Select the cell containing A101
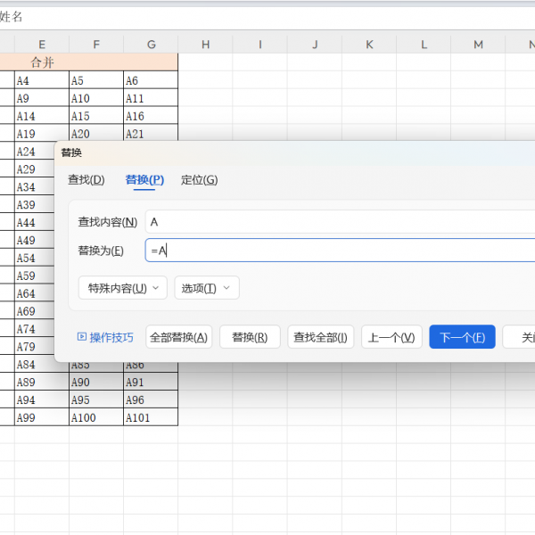The height and width of the screenshot is (535, 535). point(150,417)
